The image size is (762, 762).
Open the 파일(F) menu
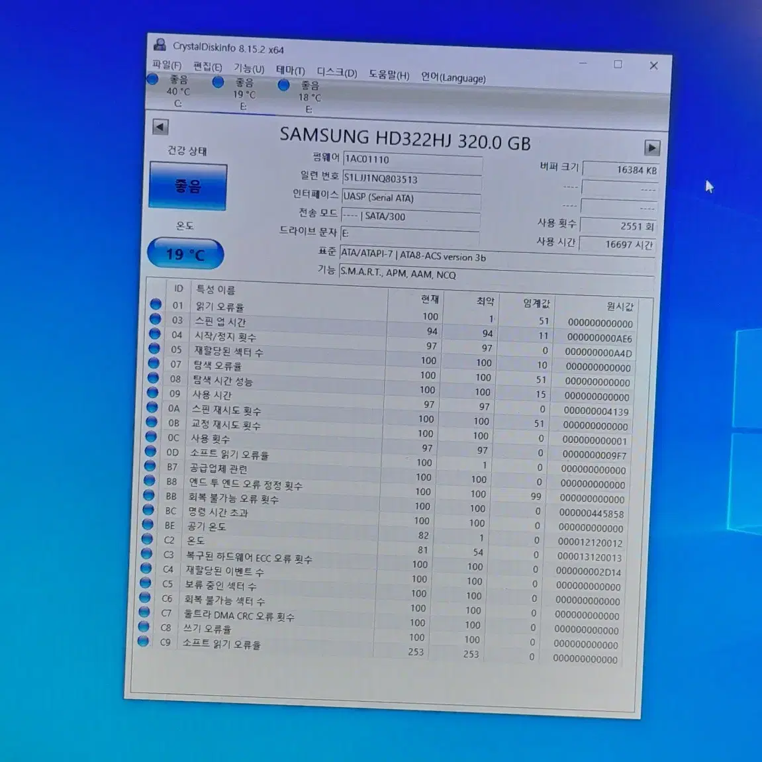[x=167, y=65]
